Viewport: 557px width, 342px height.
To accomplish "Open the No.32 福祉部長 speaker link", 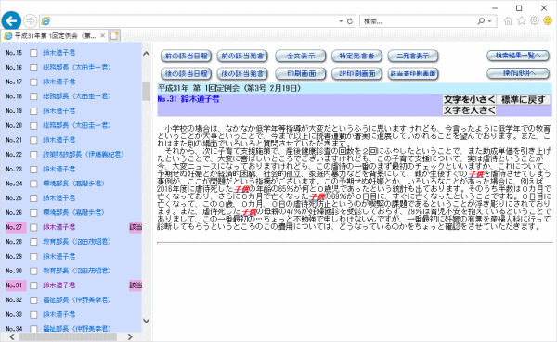I will 77,300.
